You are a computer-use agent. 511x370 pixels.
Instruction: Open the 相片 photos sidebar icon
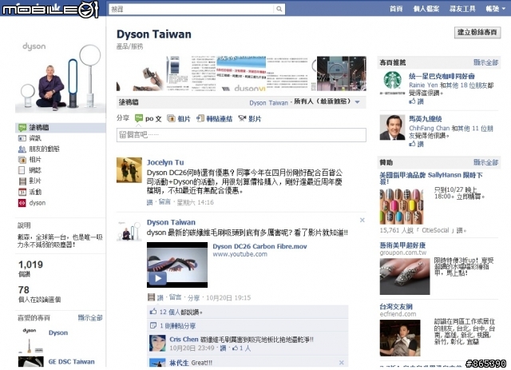(22, 160)
